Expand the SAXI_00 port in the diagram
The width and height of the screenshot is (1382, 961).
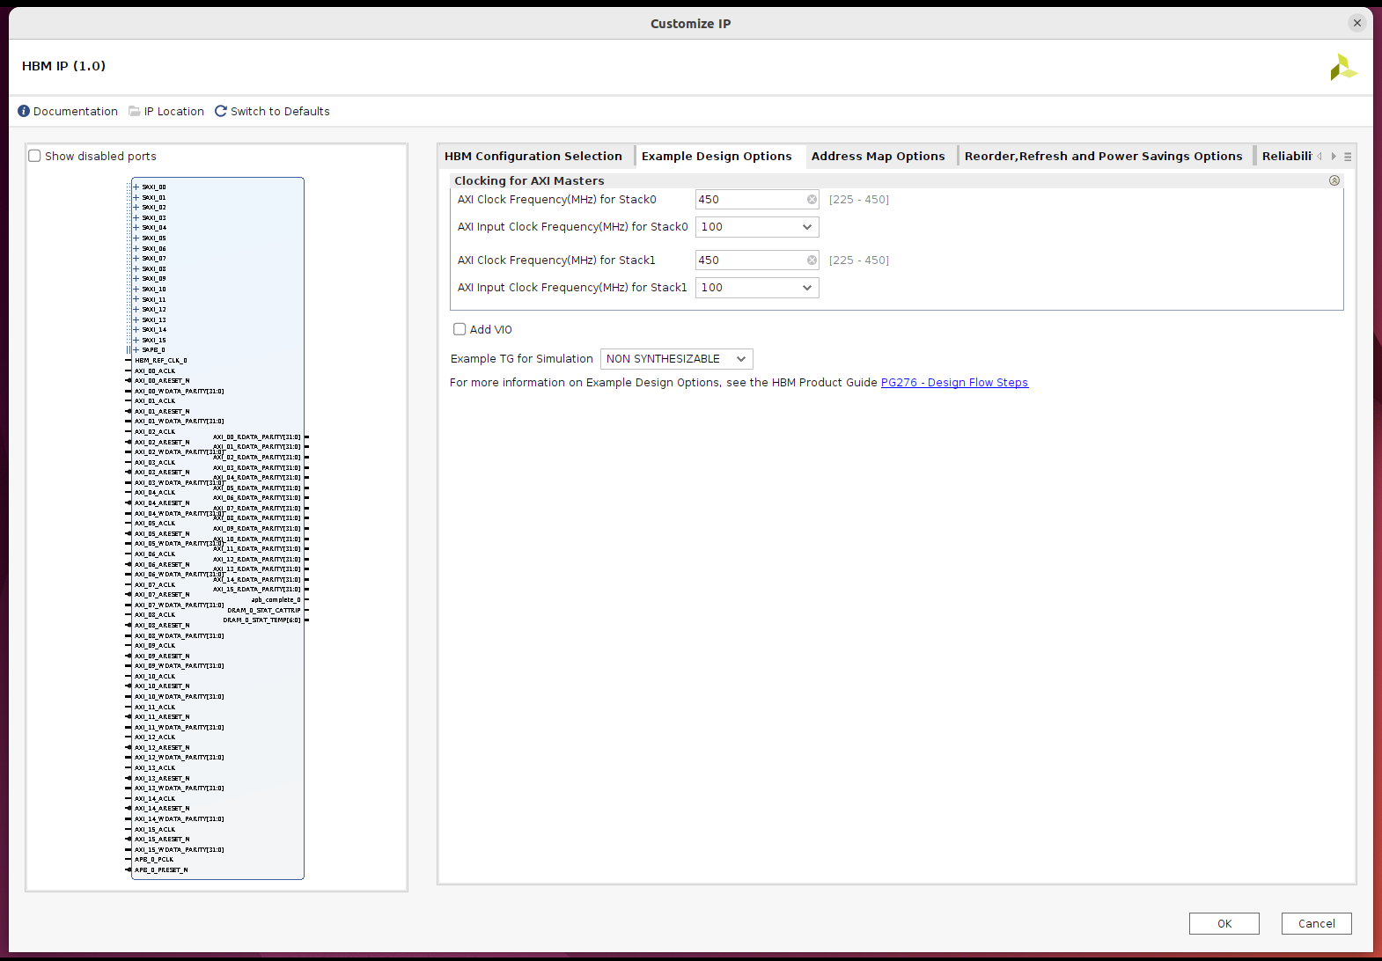[136, 187]
